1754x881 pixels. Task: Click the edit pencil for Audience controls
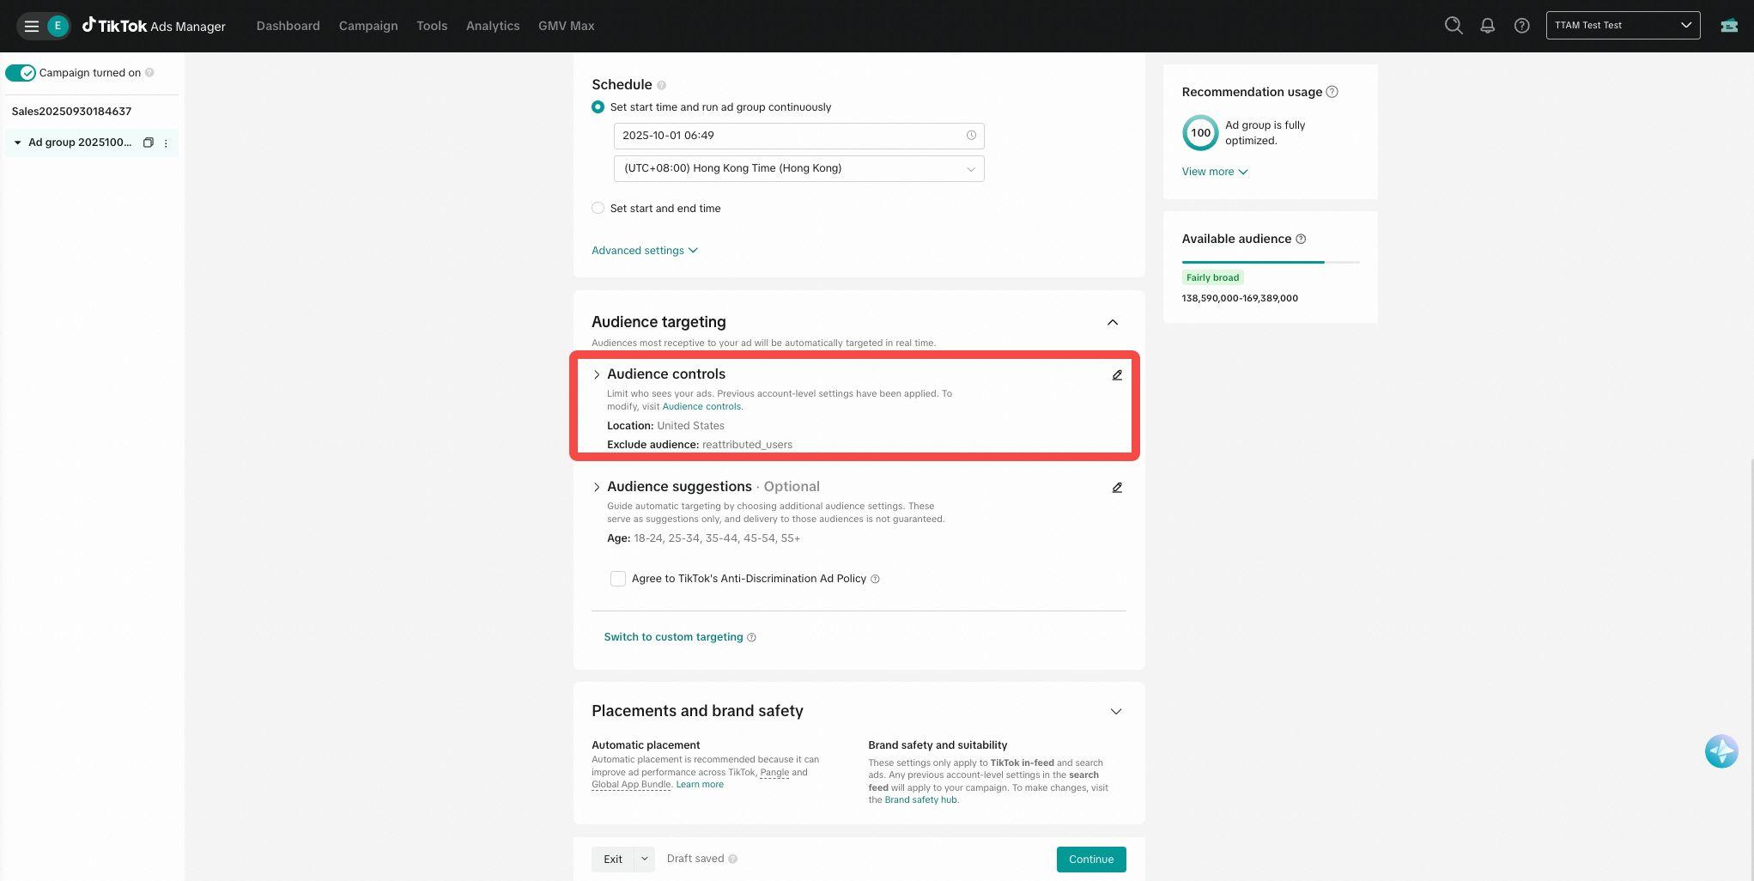pyautogui.click(x=1117, y=375)
